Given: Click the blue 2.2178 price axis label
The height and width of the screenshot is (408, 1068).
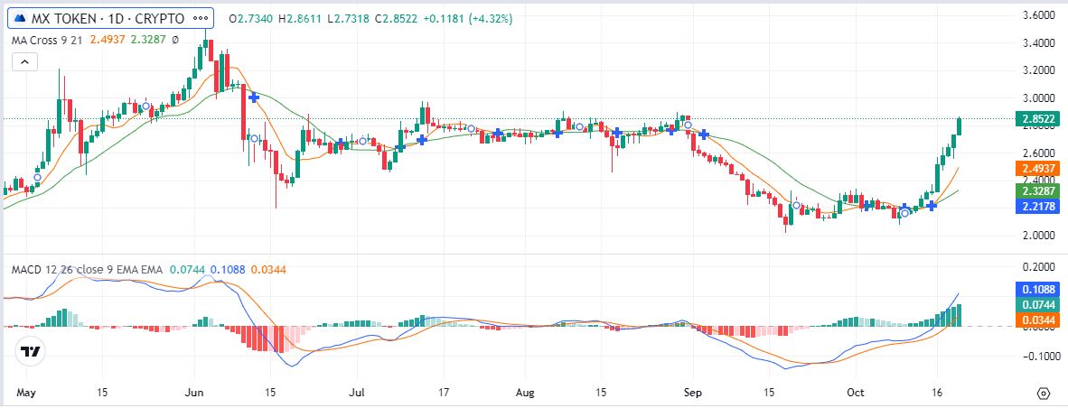Looking at the screenshot, I should [1036, 206].
